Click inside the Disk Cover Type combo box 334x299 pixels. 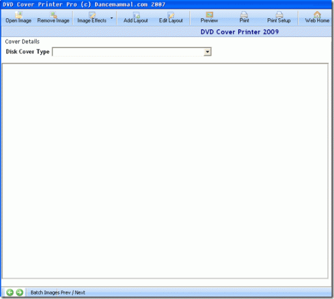point(132,52)
